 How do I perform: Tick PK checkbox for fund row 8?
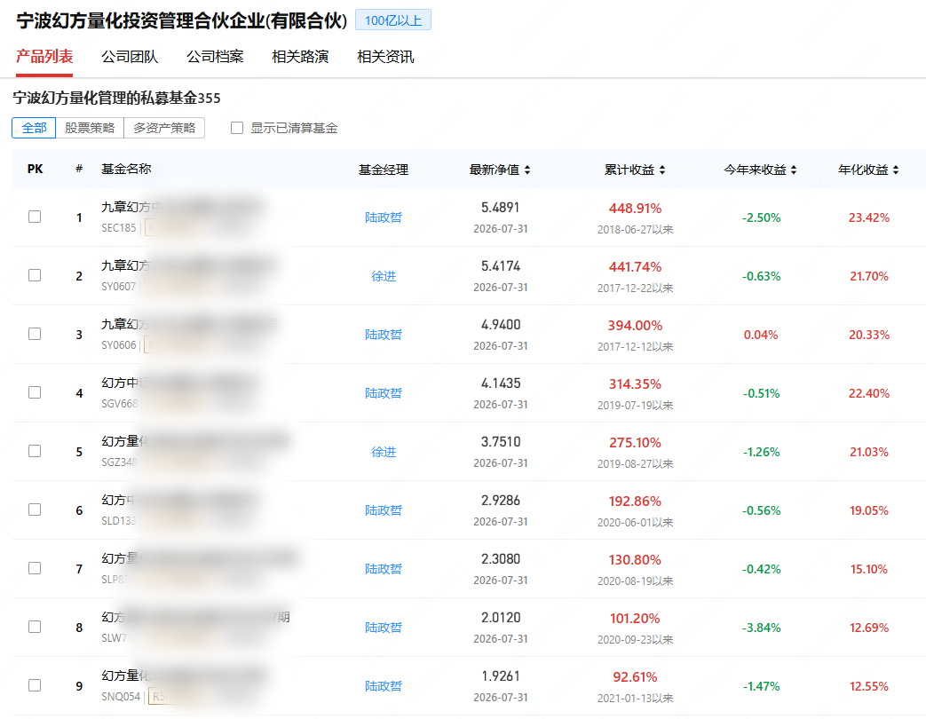35,627
